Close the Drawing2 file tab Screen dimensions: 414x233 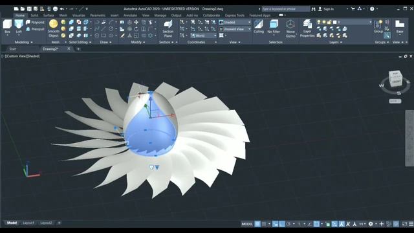click(x=69, y=49)
